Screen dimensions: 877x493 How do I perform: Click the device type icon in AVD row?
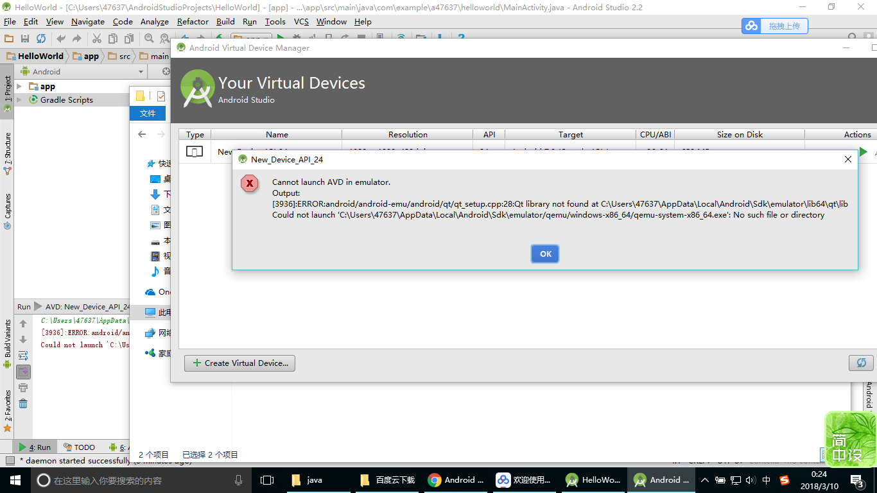click(x=195, y=151)
